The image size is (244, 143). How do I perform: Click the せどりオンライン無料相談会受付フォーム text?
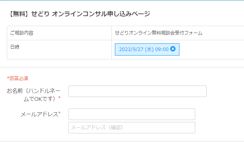[x=159, y=33]
